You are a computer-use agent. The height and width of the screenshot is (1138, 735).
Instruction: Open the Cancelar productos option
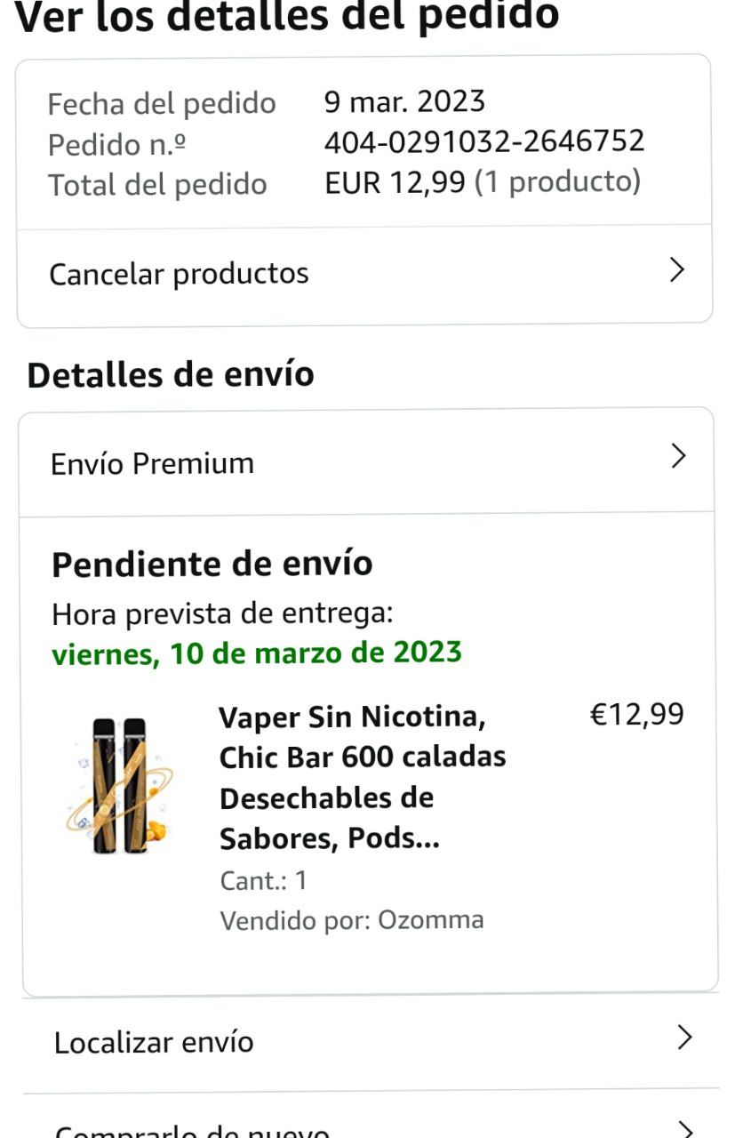(x=364, y=273)
